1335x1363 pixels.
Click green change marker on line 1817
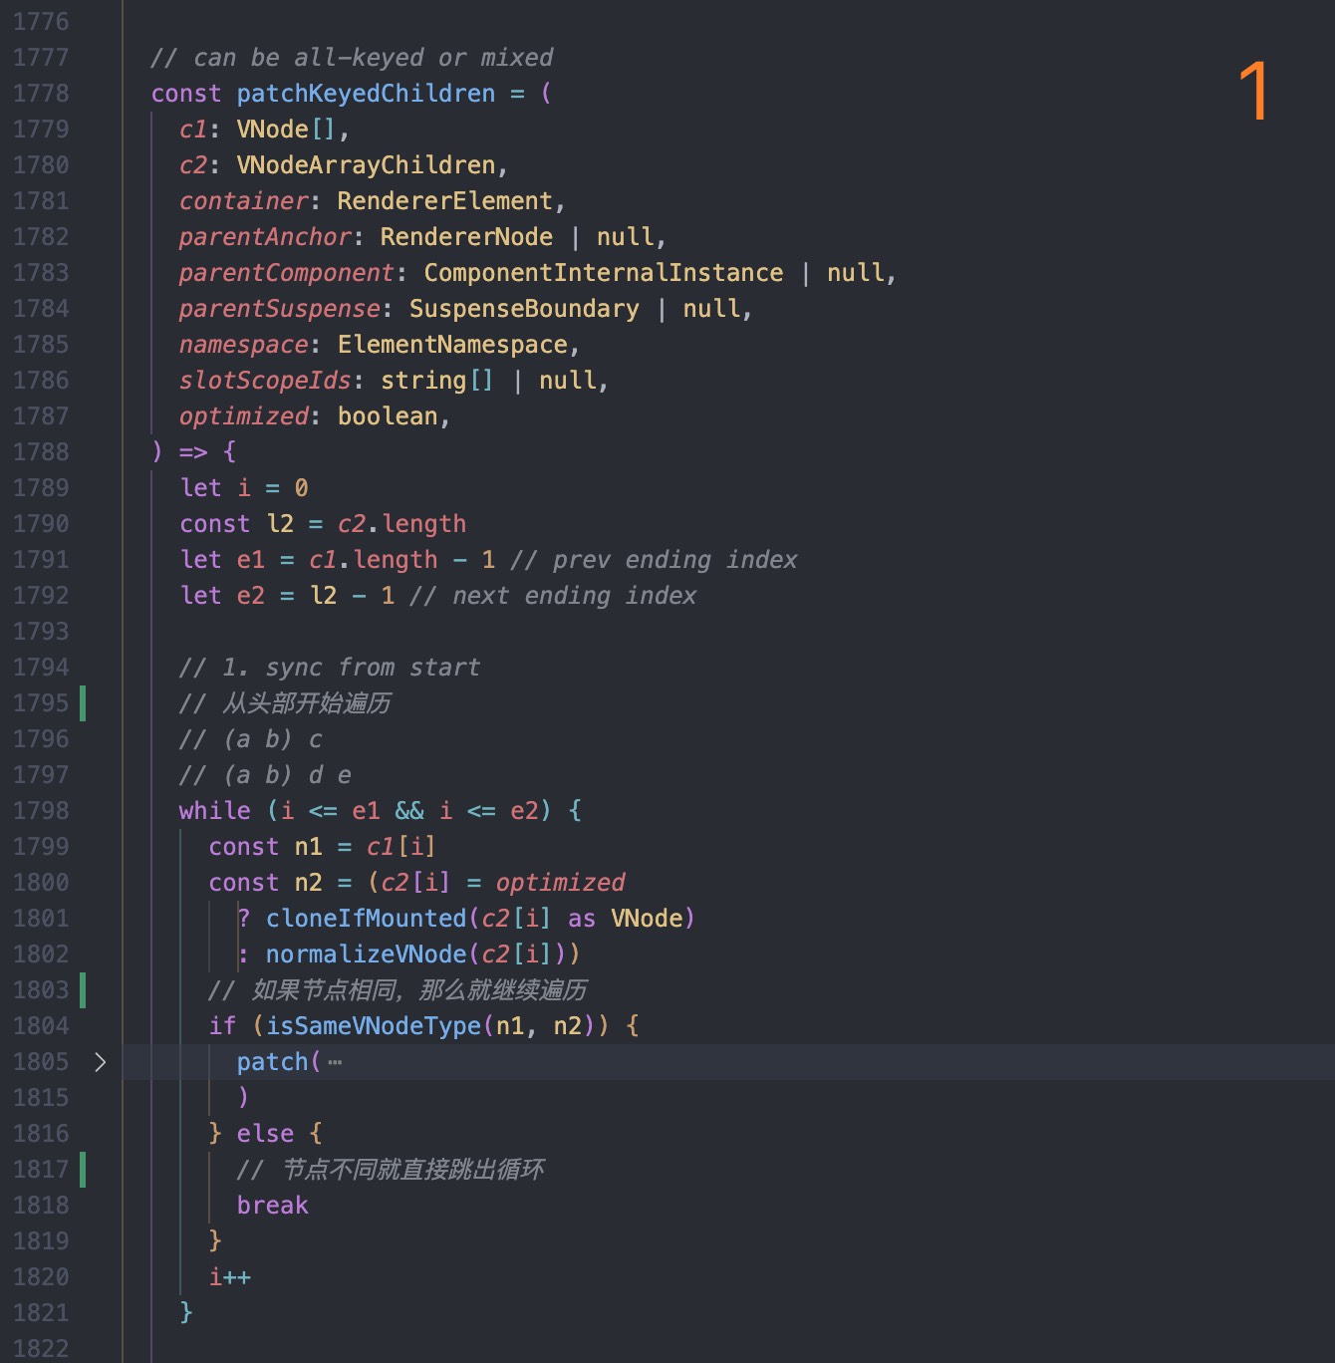[x=83, y=1170]
